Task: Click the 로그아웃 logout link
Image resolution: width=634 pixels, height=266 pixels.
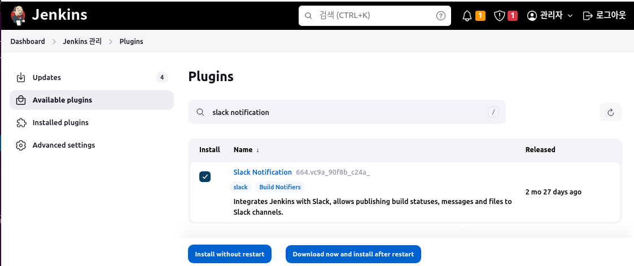Action: tap(604, 16)
